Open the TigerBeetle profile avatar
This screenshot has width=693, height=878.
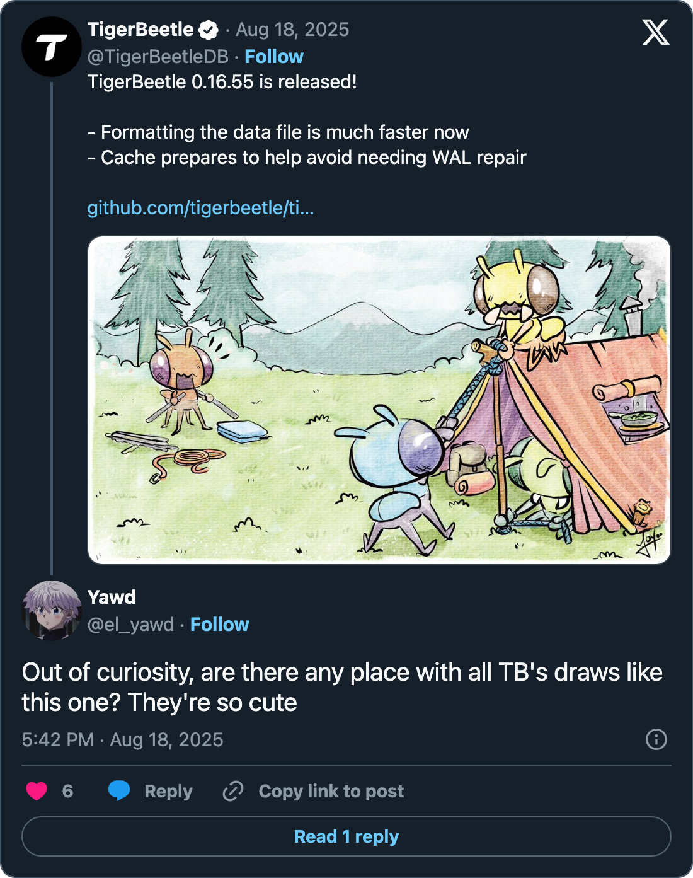52,47
